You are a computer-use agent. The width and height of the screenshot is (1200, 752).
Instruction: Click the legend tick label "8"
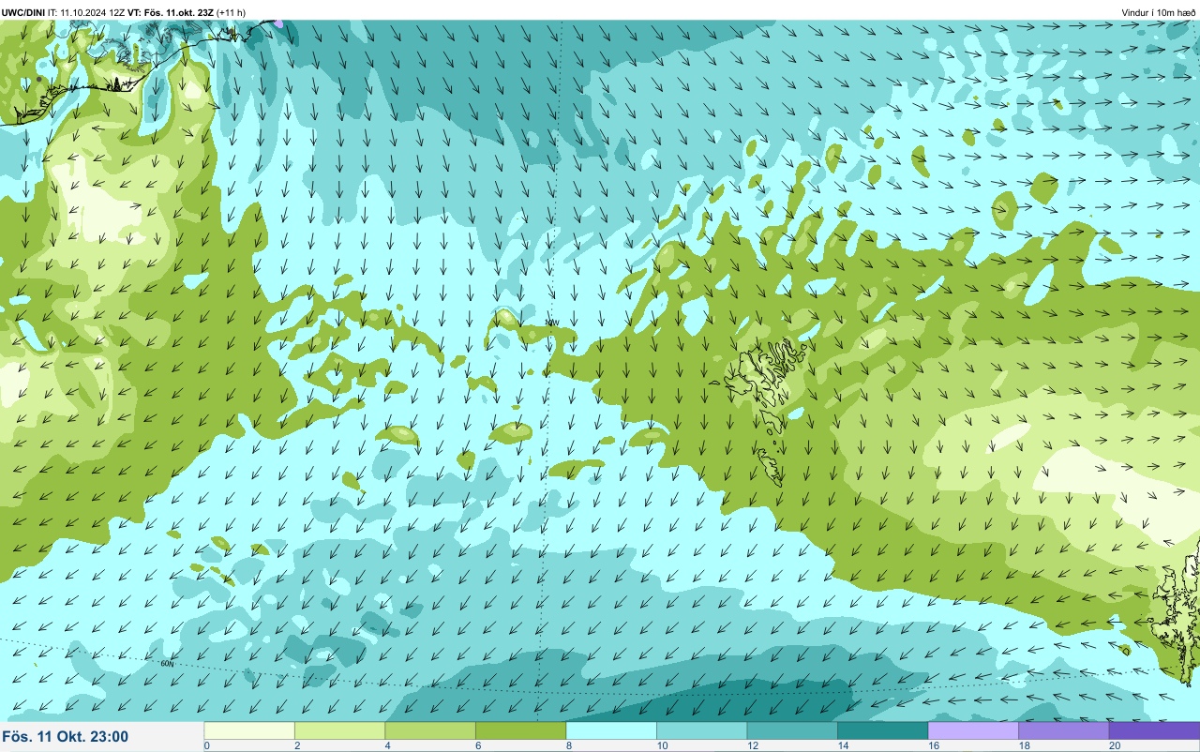pyautogui.click(x=568, y=745)
